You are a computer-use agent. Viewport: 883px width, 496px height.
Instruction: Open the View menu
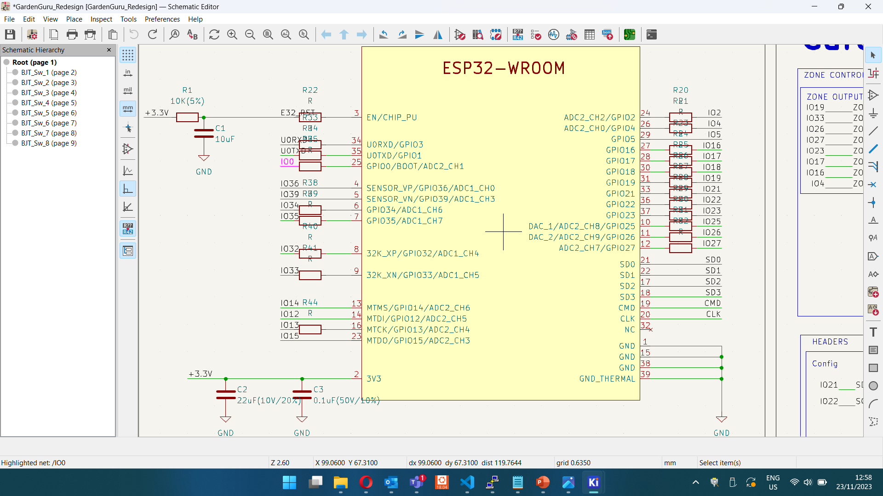tap(50, 19)
